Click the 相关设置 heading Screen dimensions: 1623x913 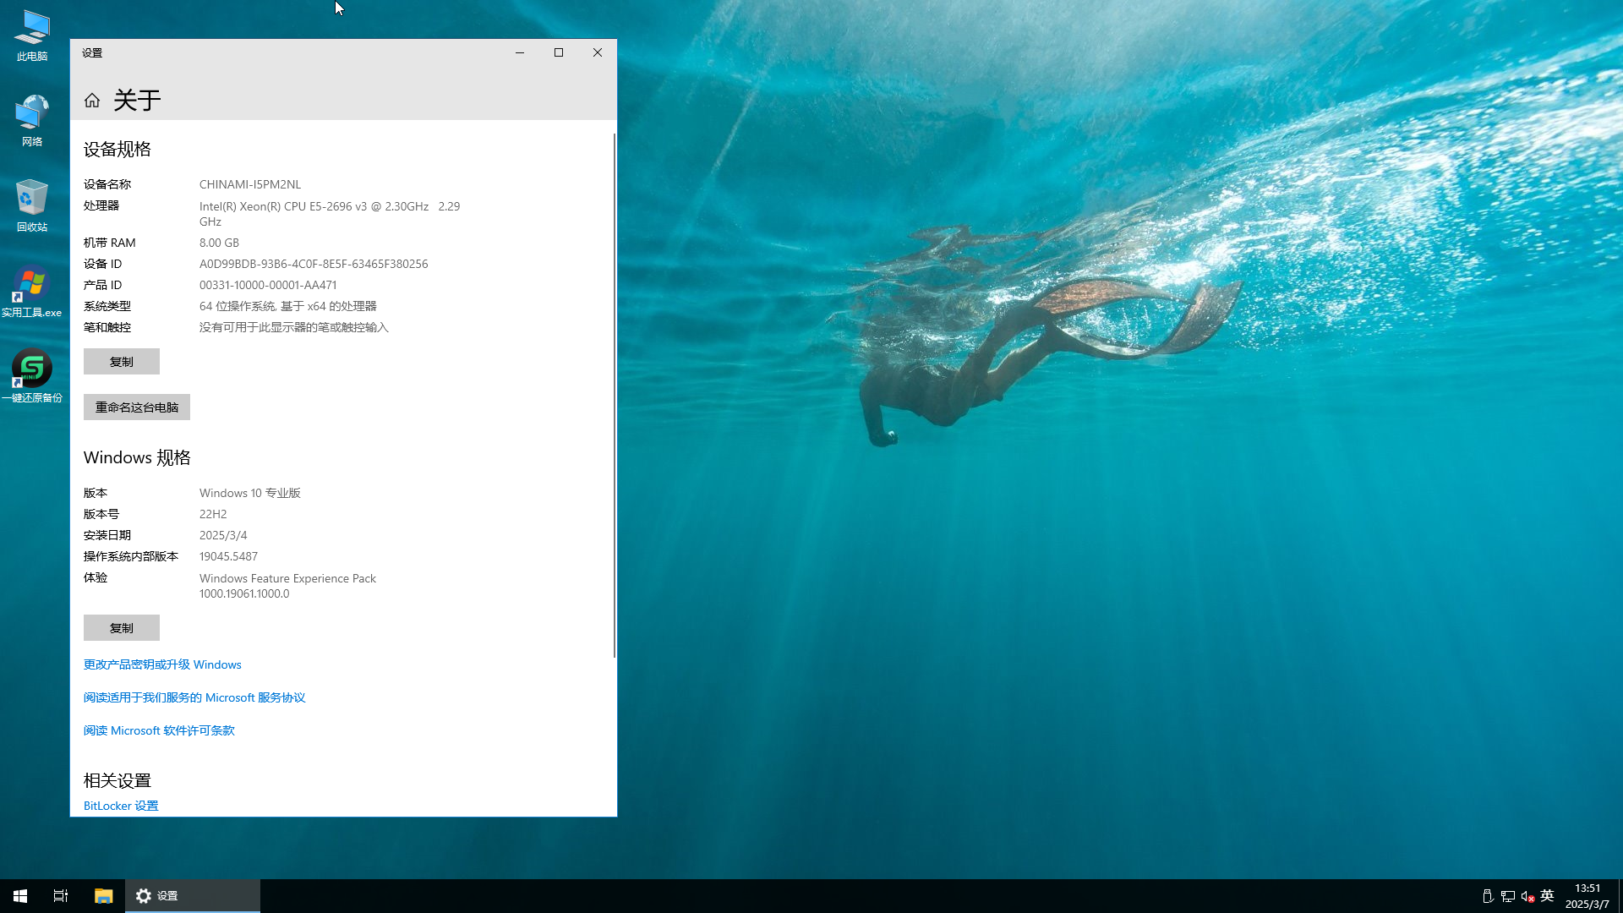[x=117, y=780]
